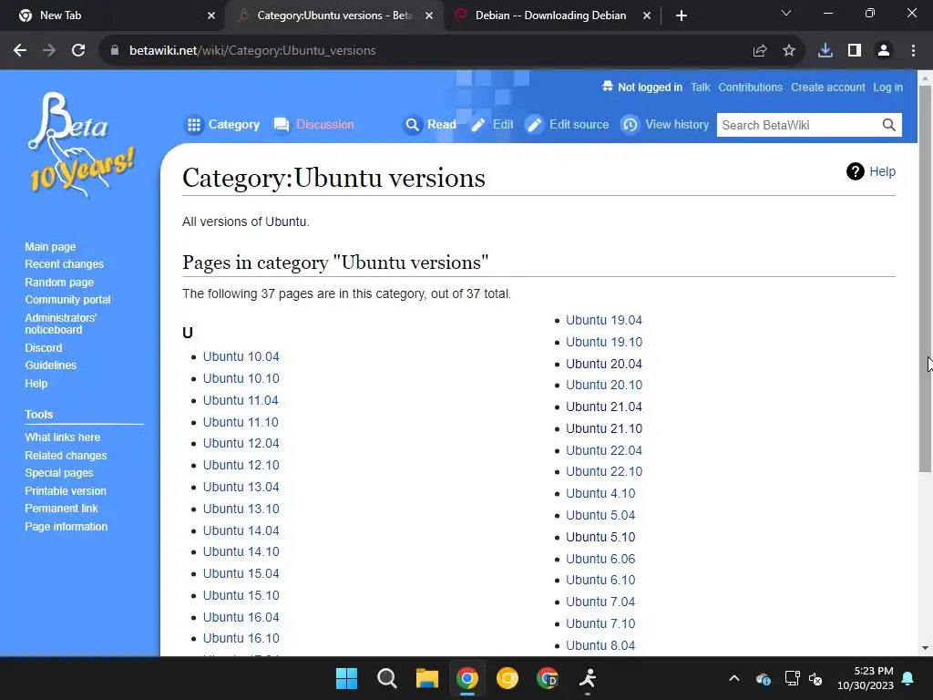Open What links here tool link
The height and width of the screenshot is (700, 933).
63,437
